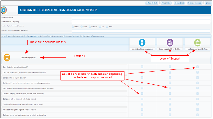
Task: Check no extra support for protecting my money
Action: [x=142, y=115]
